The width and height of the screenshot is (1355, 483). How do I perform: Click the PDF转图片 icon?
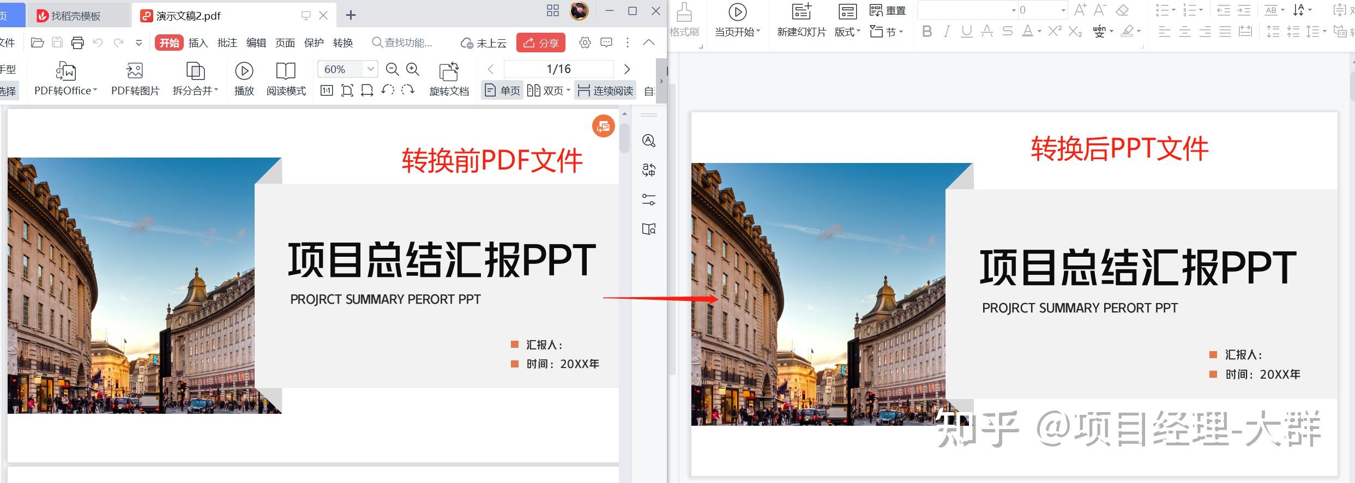click(x=135, y=71)
